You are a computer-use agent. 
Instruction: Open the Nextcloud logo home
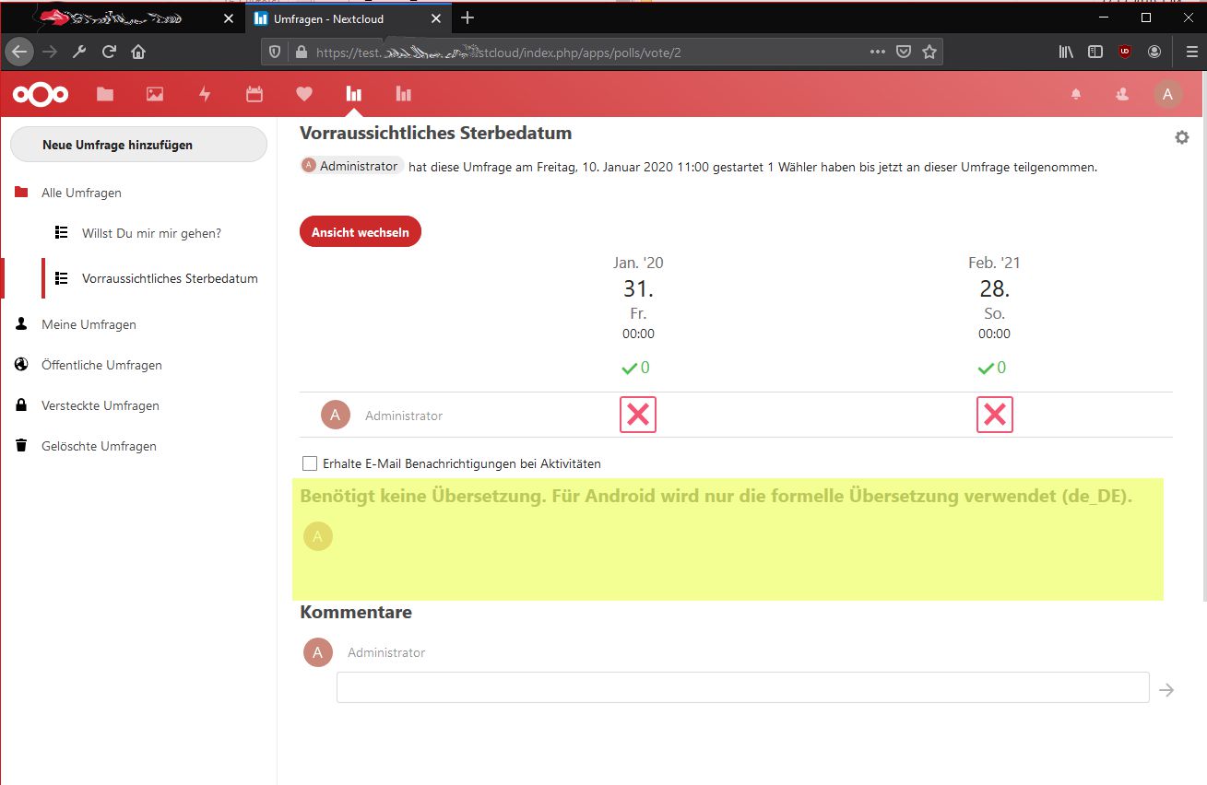coord(41,94)
